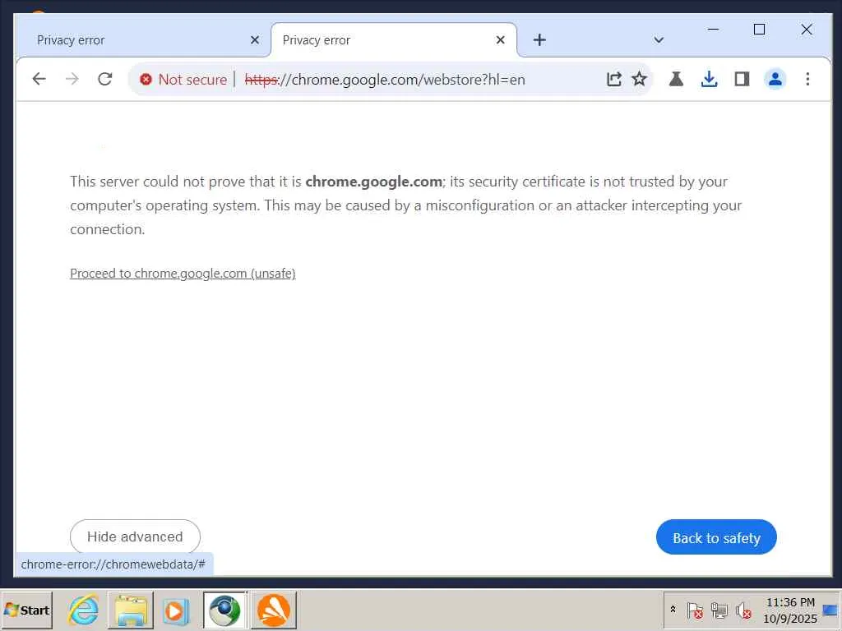Click the Back to safety button

[x=716, y=537]
